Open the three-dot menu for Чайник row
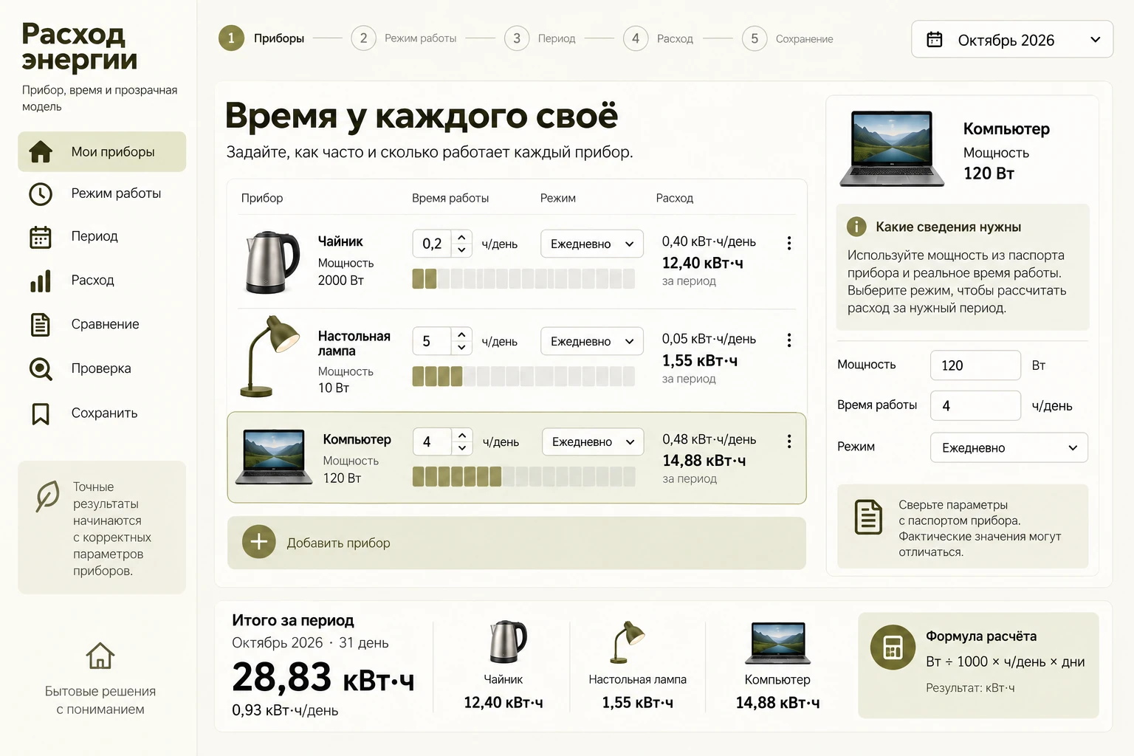Viewport: 1134px width, 756px height. click(x=789, y=243)
